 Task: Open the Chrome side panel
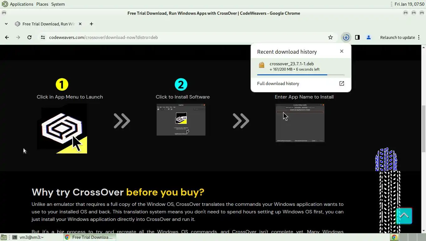coord(357,37)
